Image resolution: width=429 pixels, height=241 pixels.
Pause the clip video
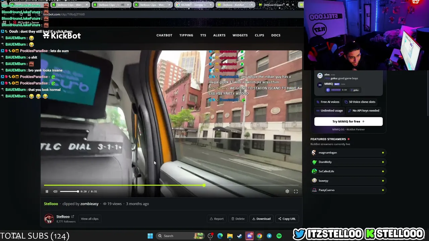[x=47, y=191]
